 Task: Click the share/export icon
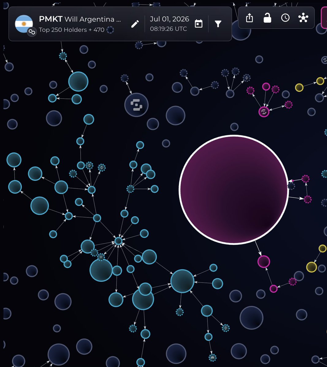coord(250,18)
